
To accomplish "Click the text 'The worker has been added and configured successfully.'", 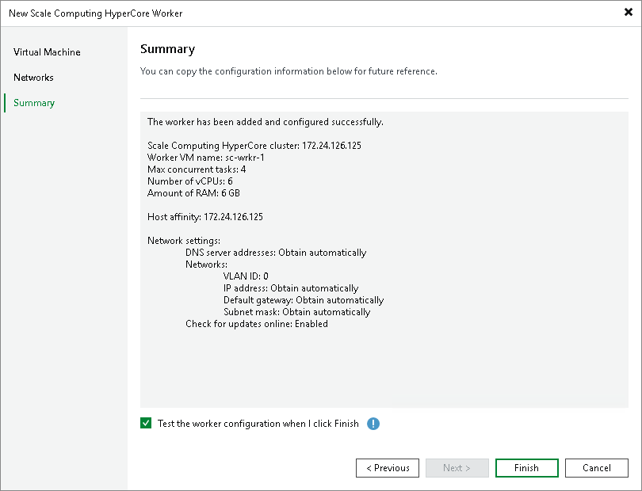I will [x=266, y=122].
